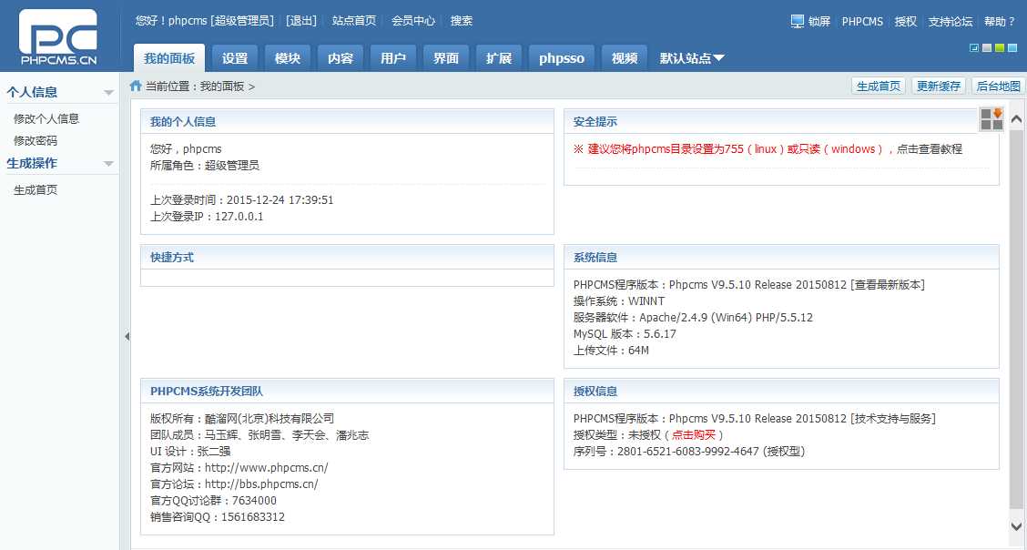1027x550 pixels.
Task: Click the 搜索 link in header
Action: tap(462, 21)
